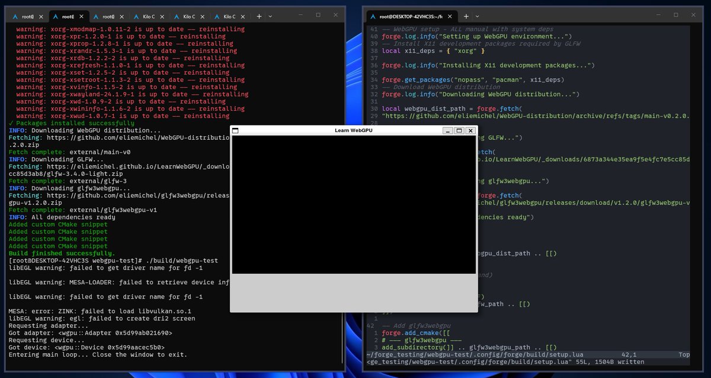This screenshot has height=378, width=711.
Task: Close the active root@ tab in left terminal
Action: pos(82,17)
